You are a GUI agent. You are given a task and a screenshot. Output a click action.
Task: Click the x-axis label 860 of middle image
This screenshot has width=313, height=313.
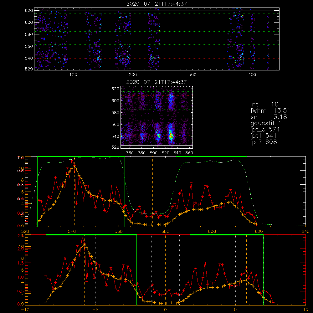click(x=189, y=153)
